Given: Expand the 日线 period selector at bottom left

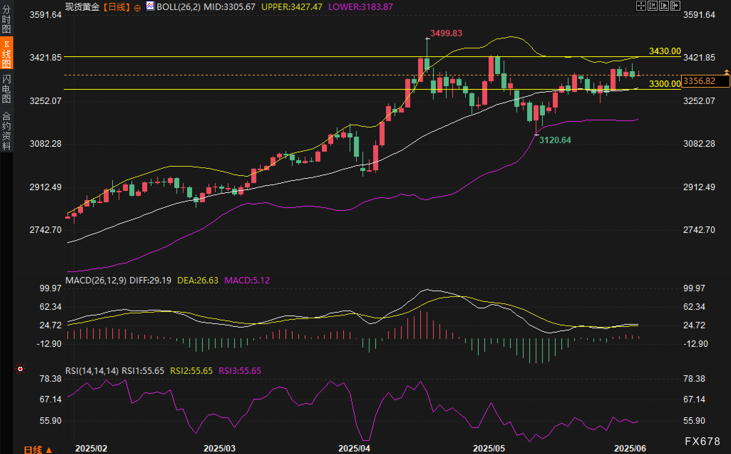Looking at the screenshot, I should (x=38, y=450).
